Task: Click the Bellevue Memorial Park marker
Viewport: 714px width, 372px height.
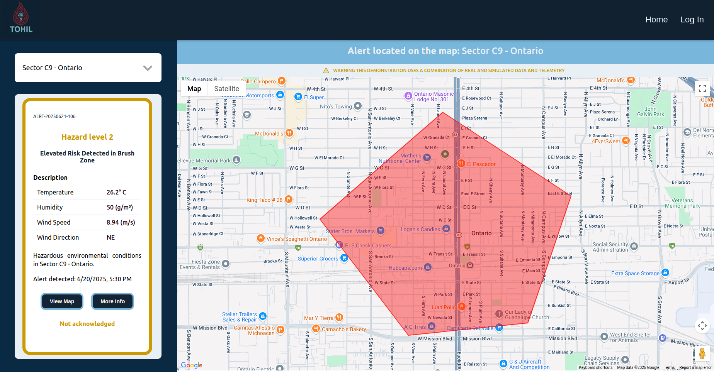Action: point(236,160)
